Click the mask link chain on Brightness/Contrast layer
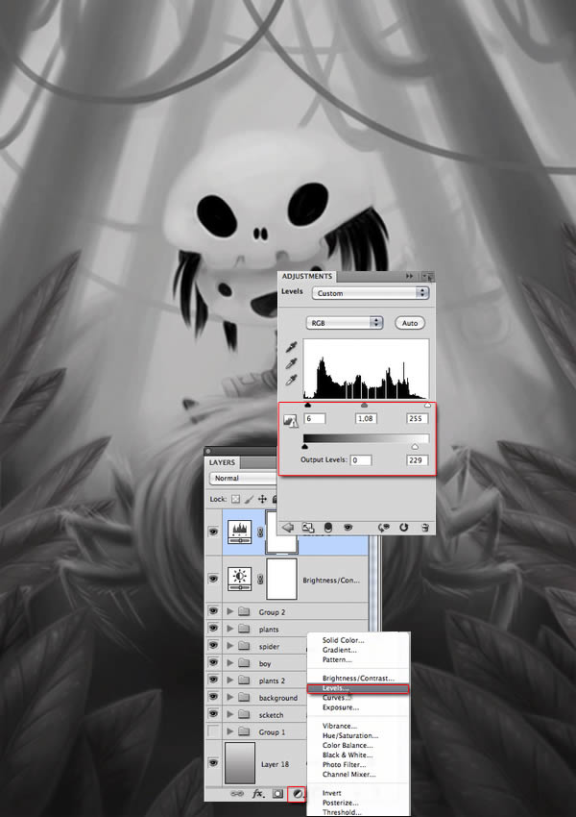The height and width of the screenshot is (817, 576). click(x=260, y=579)
